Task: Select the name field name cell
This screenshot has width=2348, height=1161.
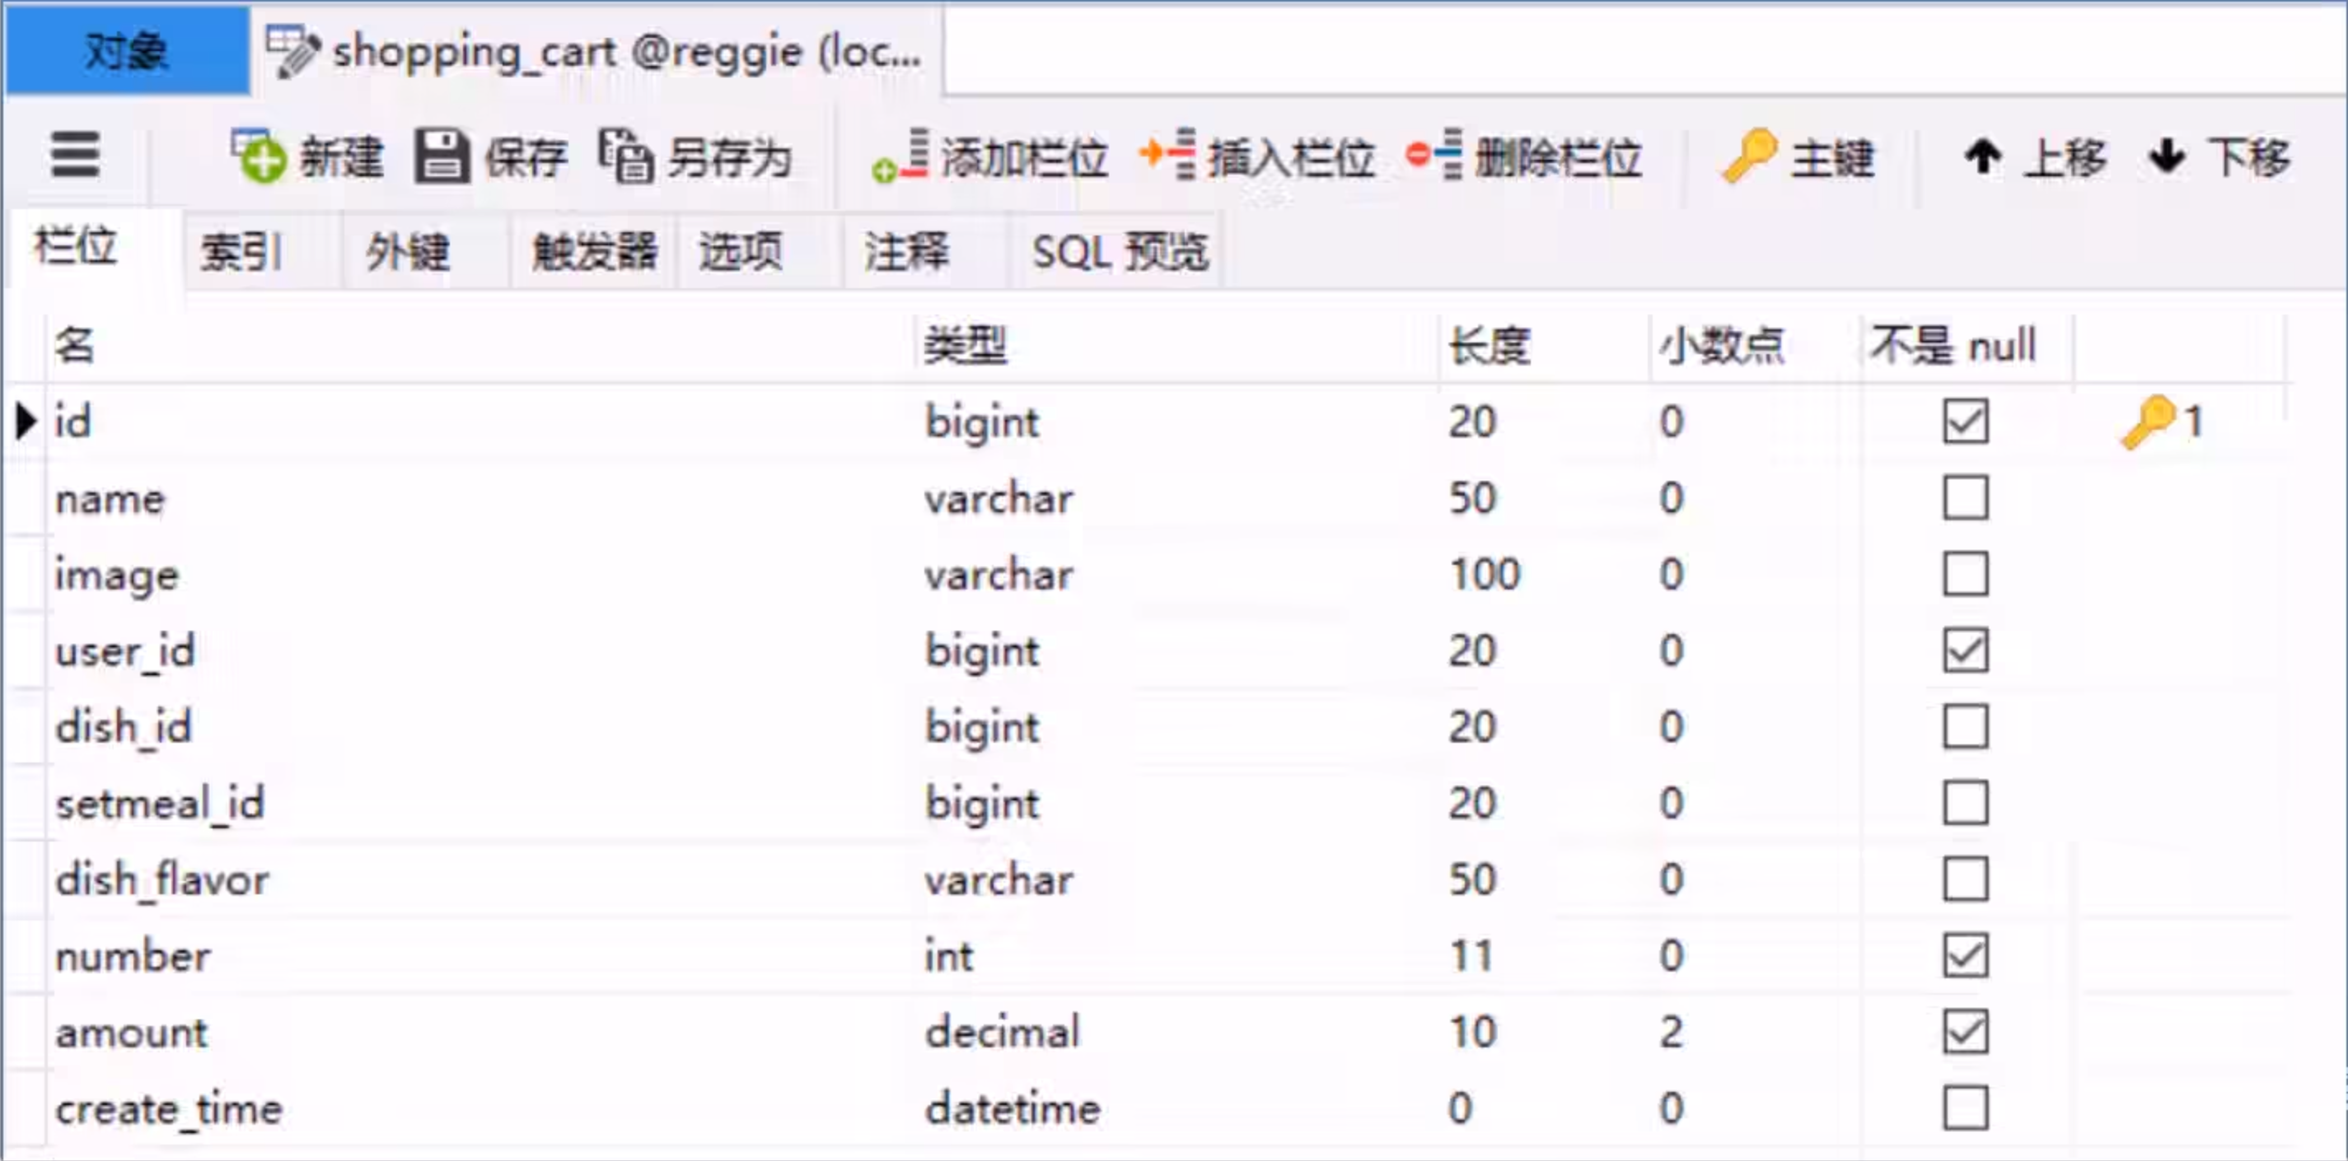Action: [479, 497]
